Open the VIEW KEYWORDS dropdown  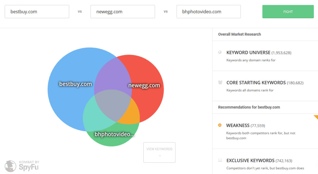click(159, 152)
